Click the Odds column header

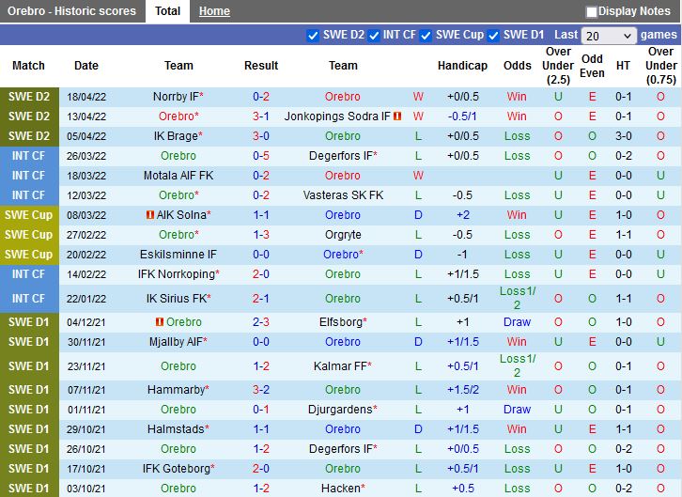[x=518, y=66]
